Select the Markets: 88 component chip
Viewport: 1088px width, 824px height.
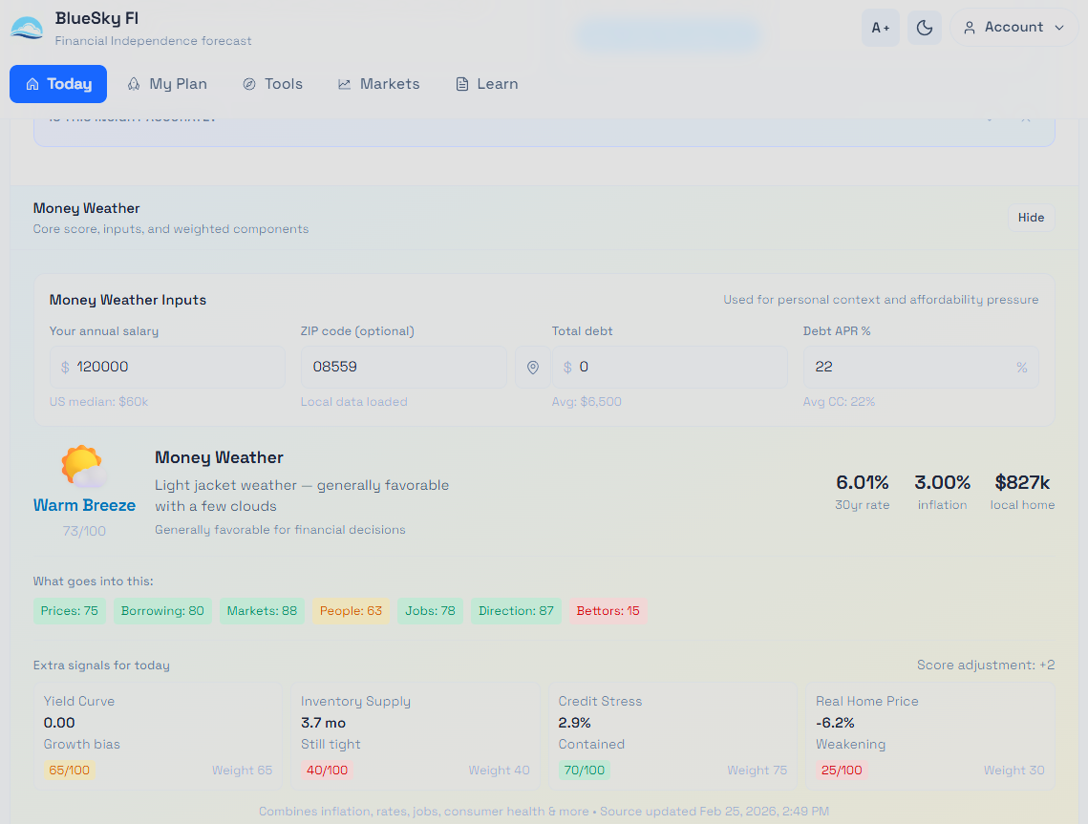pyautogui.click(x=262, y=610)
